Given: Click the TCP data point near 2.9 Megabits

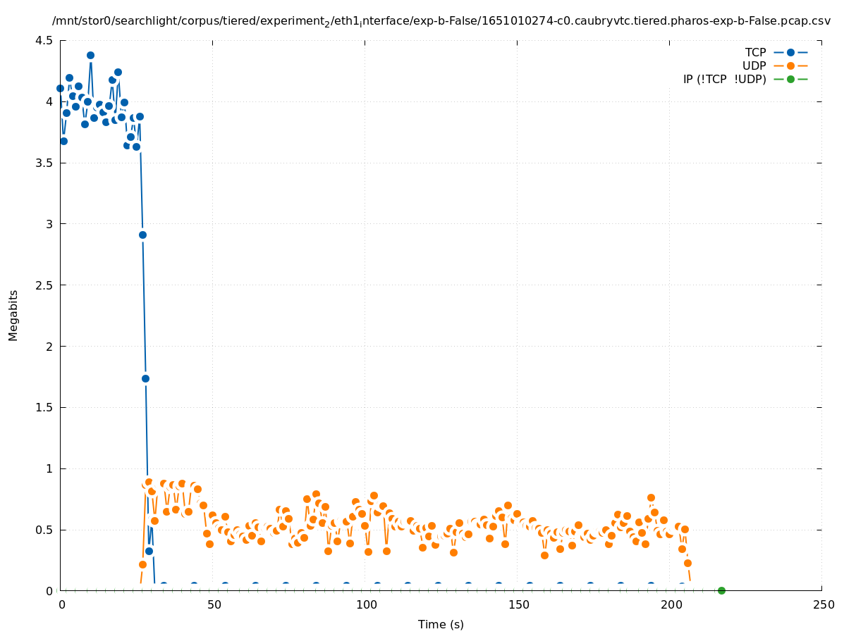Looking at the screenshot, I should click(142, 235).
